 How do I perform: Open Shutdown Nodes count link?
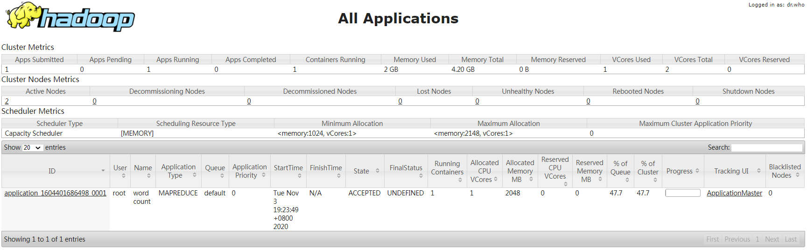pos(697,101)
